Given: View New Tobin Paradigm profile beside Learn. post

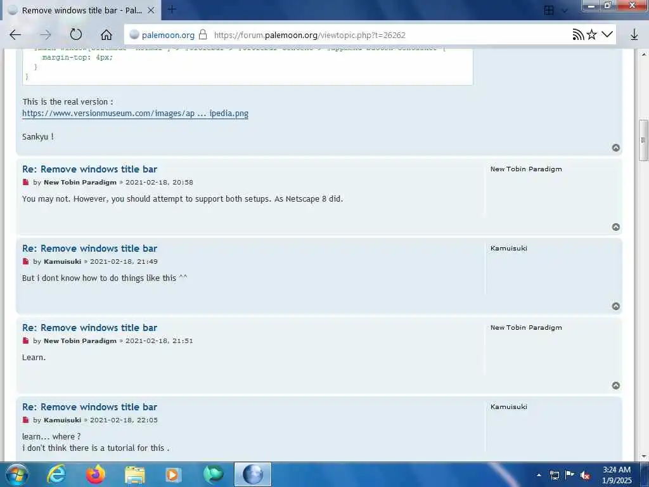Looking at the screenshot, I should tap(526, 327).
